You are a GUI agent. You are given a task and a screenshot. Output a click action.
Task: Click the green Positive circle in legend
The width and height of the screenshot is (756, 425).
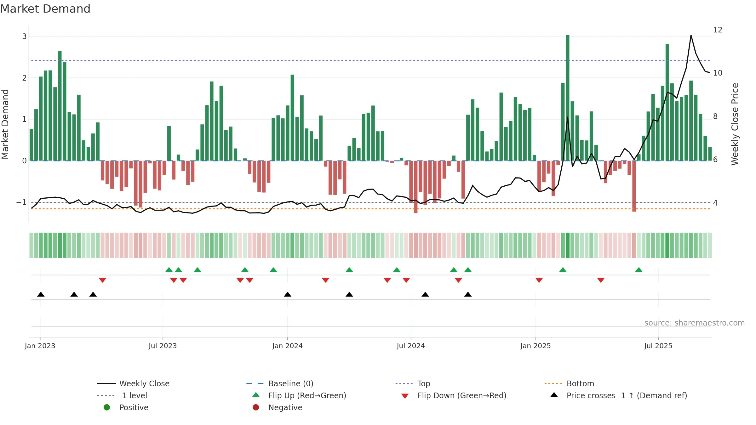[107, 407]
